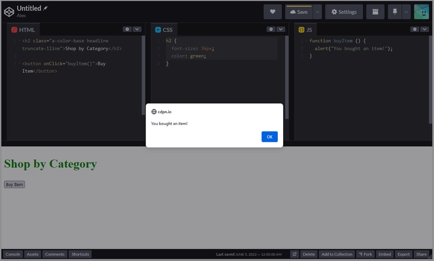Fold the h2 rule arrow in CSS gutter

[163, 41]
